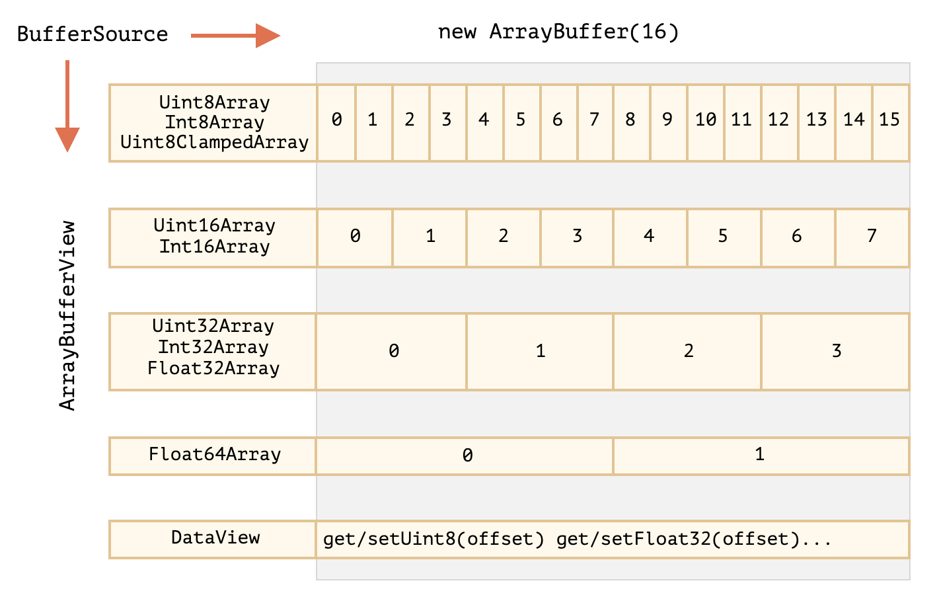The width and height of the screenshot is (941, 599).
Task: Select cell 7 in Uint16Array row
Action: 872,238
